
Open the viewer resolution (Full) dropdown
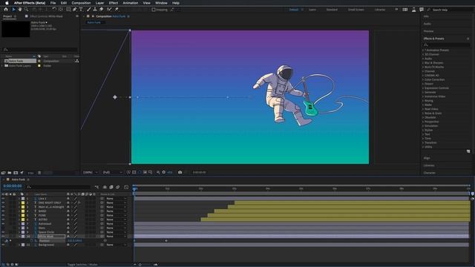pyautogui.click(x=112, y=172)
